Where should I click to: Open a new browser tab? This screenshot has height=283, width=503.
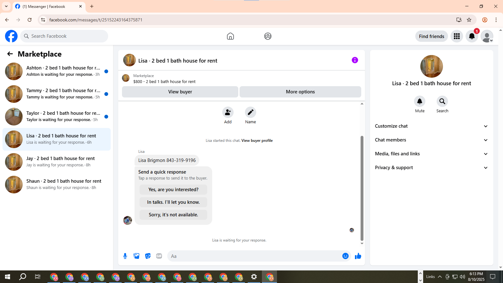click(x=92, y=6)
